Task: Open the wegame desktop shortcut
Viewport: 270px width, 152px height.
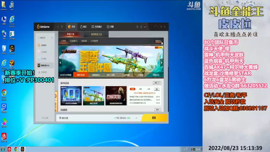Action: (x=12, y=50)
